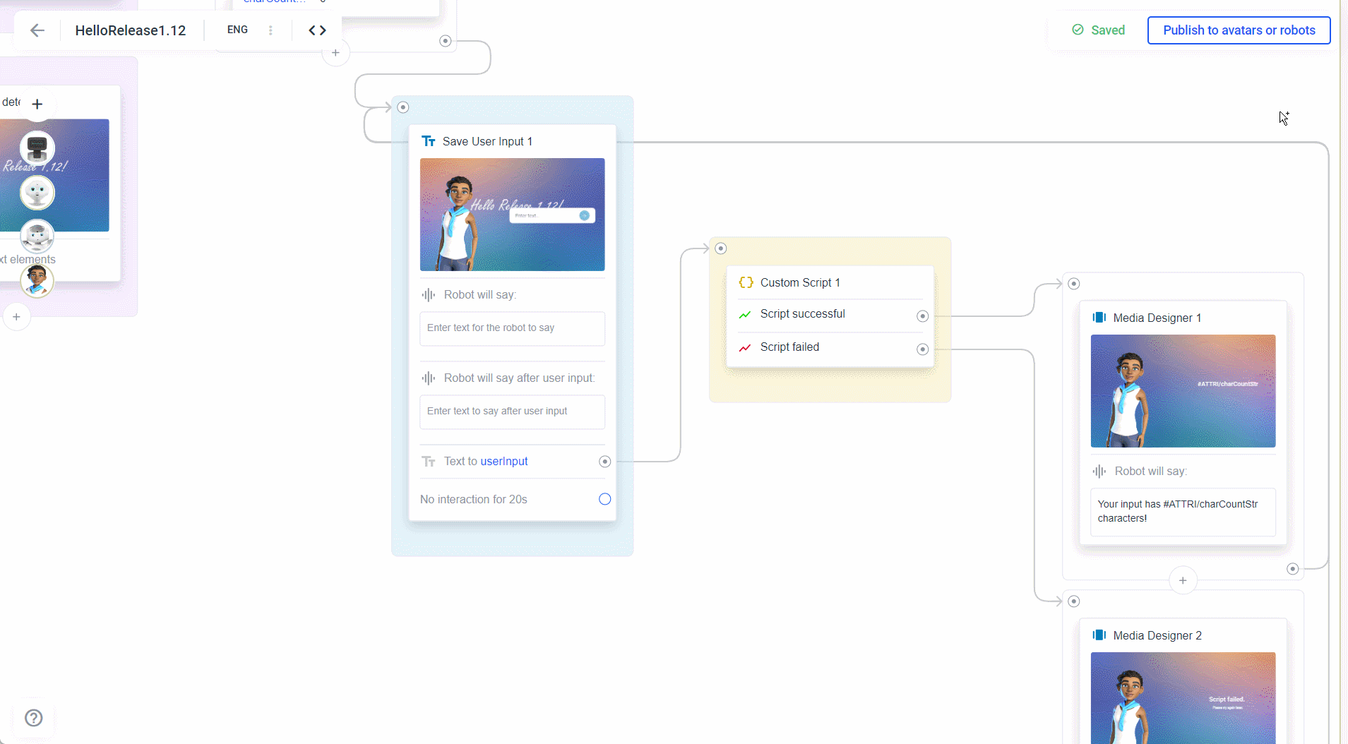Select the Save User Input 1 title
The height and width of the screenshot is (744, 1348).
point(487,141)
